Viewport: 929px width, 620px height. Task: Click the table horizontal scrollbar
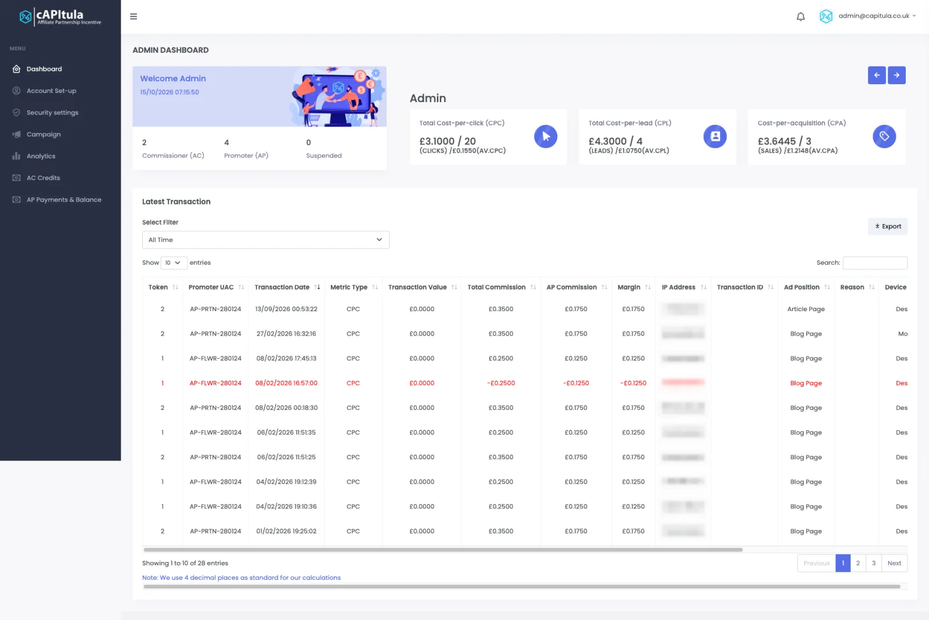point(442,550)
